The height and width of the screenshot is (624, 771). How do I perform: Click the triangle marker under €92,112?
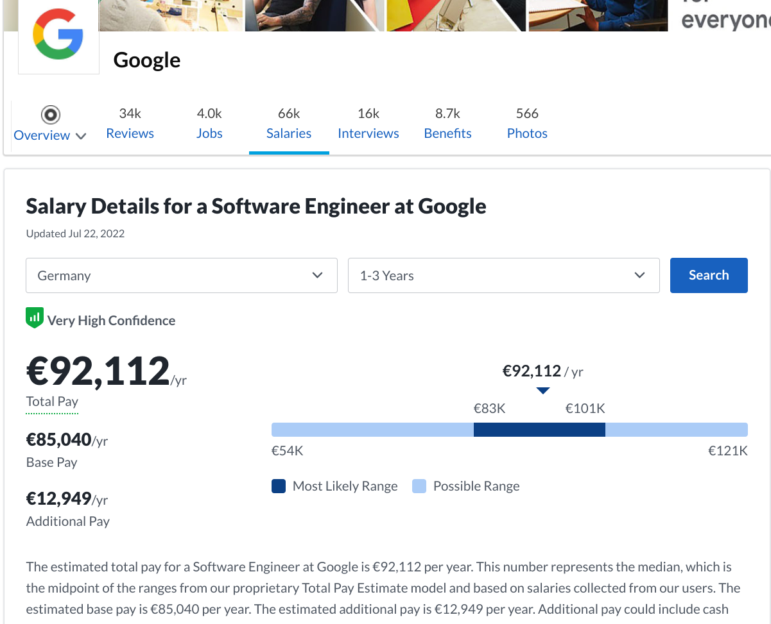pyautogui.click(x=542, y=391)
